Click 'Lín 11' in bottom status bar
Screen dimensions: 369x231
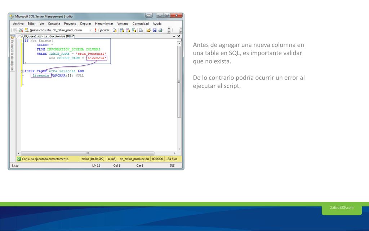pos(96,165)
